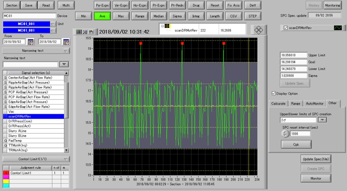Toggle G marker beside PadTemp row
Viewport: 347px width, 191px height.
pyautogui.click(x=5, y=140)
